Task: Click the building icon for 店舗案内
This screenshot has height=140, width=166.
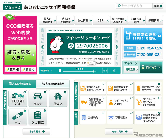Action: (x=84, y=117)
